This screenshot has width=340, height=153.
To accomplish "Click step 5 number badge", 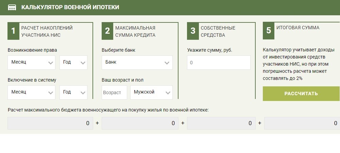I will click(x=269, y=31).
